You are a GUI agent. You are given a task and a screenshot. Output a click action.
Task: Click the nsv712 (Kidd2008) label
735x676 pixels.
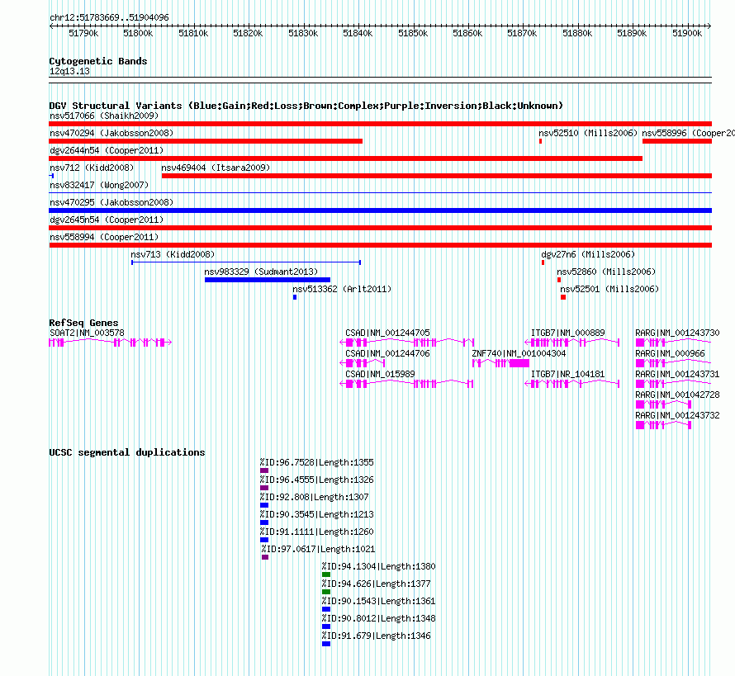(92, 168)
